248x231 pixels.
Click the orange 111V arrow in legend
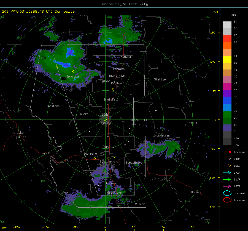point(227,166)
